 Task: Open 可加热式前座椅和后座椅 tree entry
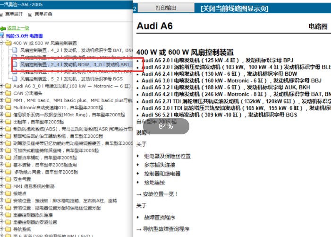tap(56, 150)
